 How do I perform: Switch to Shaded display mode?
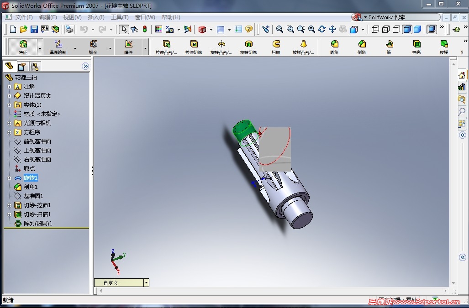(417, 29)
